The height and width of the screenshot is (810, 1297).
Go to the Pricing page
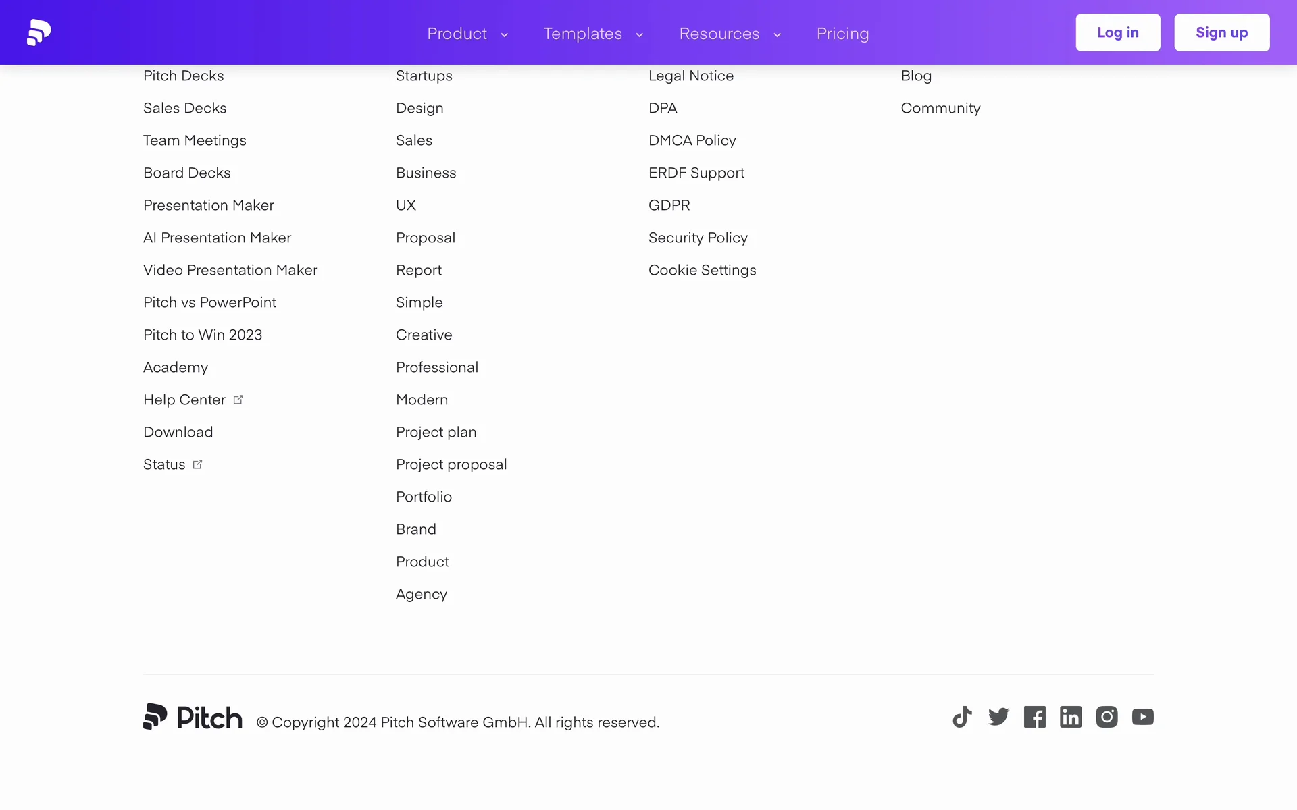point(842,34)
